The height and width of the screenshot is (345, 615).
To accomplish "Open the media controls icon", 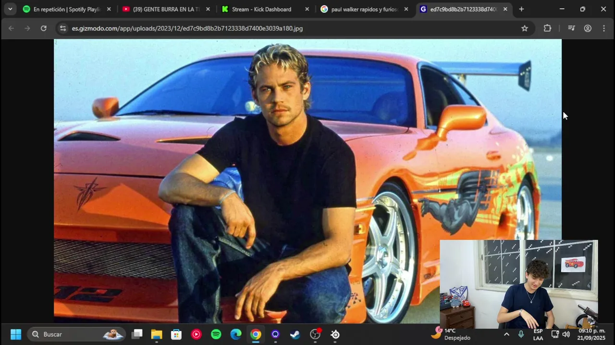I will [x=571, y=28].
